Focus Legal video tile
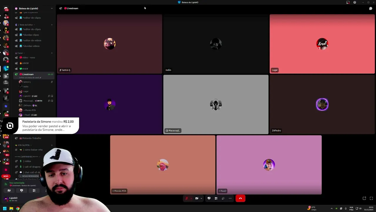The image size is (376, 212). pos(322,44)
